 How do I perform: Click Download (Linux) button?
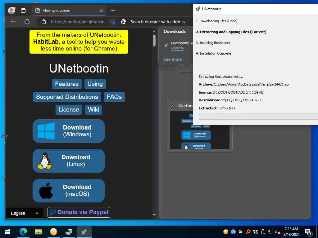tap(69, 161)
